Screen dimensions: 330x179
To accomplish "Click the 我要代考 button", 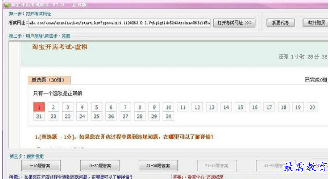I will pos(280,23).
